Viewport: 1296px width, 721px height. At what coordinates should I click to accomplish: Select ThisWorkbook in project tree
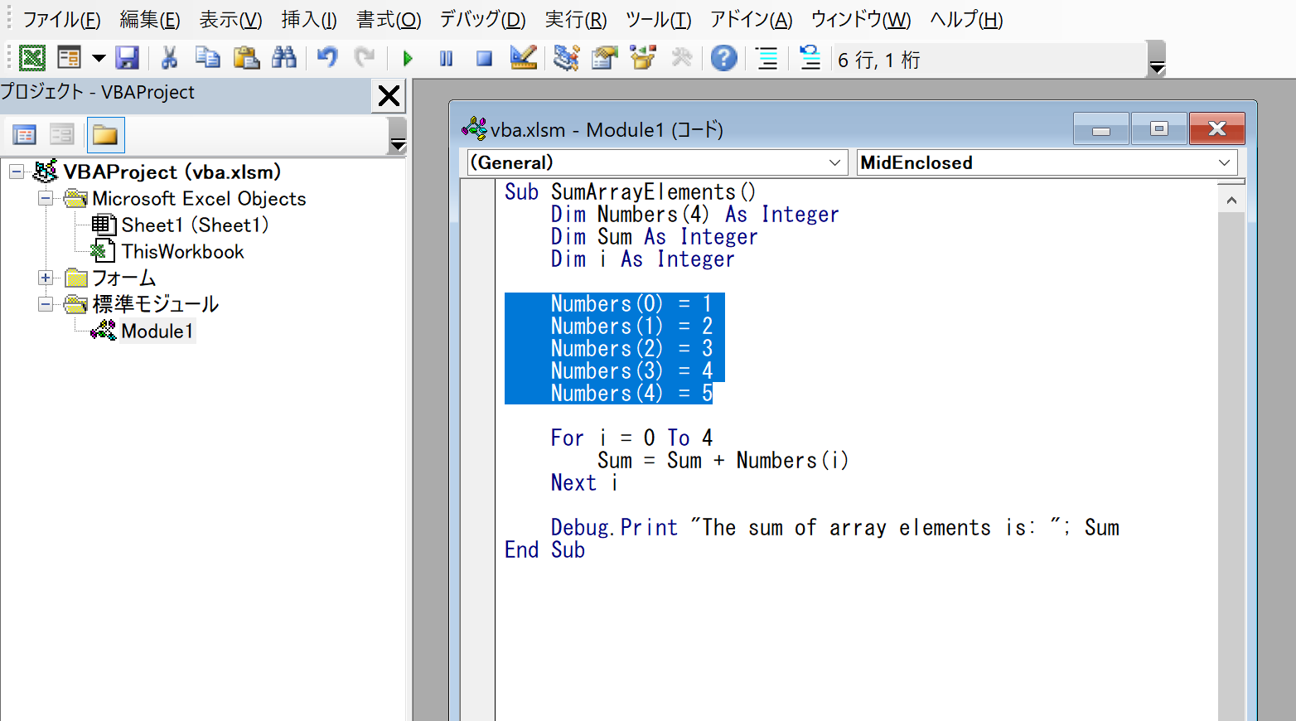point(182,252)
